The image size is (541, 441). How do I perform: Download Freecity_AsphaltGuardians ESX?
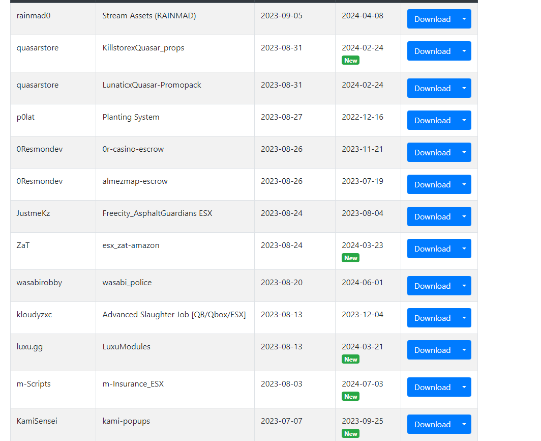(432, 217)
